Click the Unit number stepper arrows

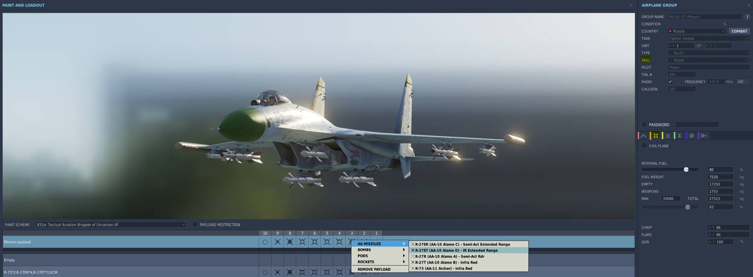click(x=671, y=46)
